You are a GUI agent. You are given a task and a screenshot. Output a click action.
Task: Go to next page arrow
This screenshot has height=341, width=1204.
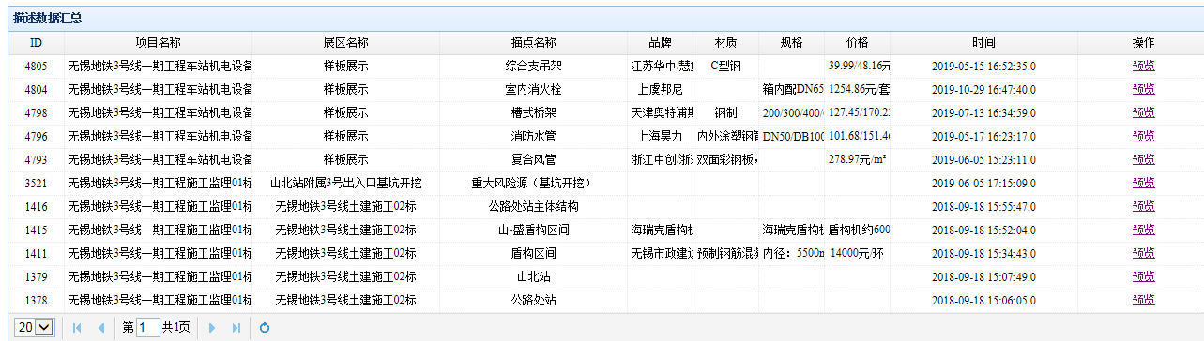(x=212, y=328)
